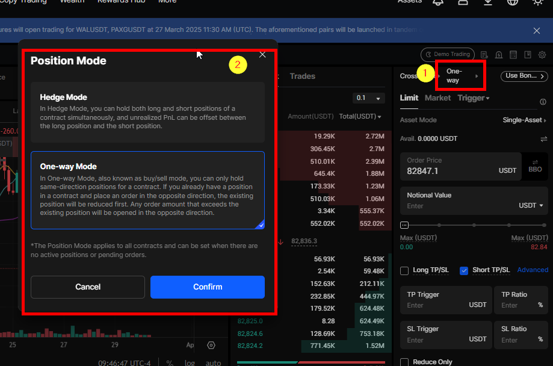Tick the Reduce Only checkbox
Image resolution: width=553 pixels, height=366 pixels.
coord(405,362)
